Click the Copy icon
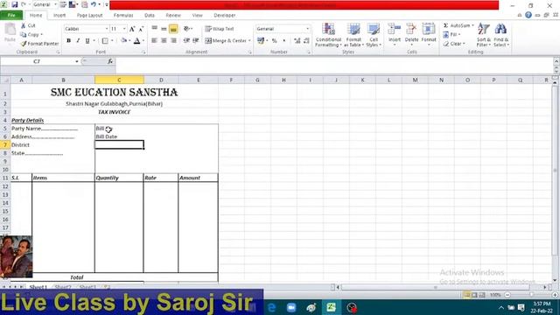Image resolution: width=560 pixels, height=315 pixels. pos(24,35)
